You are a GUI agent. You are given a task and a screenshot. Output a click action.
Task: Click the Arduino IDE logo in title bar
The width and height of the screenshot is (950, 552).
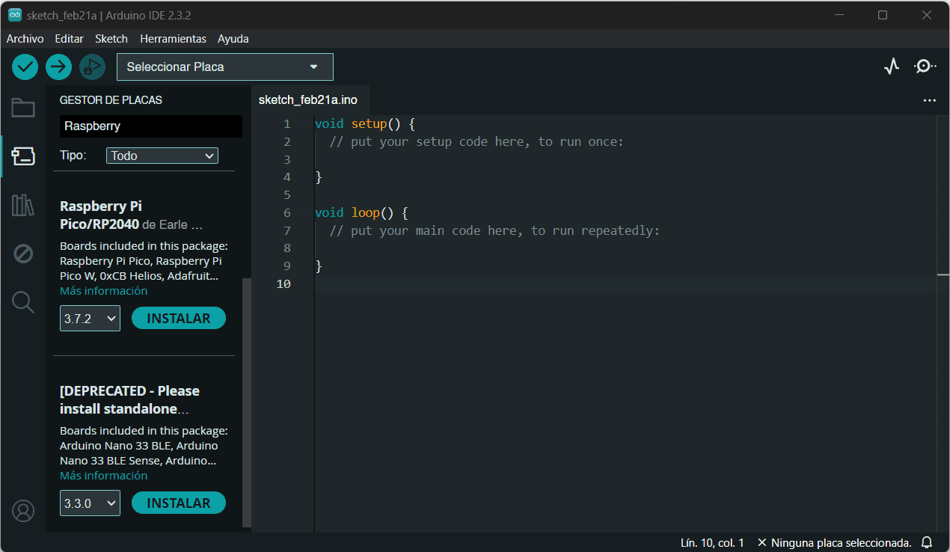[x=15, y=15]
